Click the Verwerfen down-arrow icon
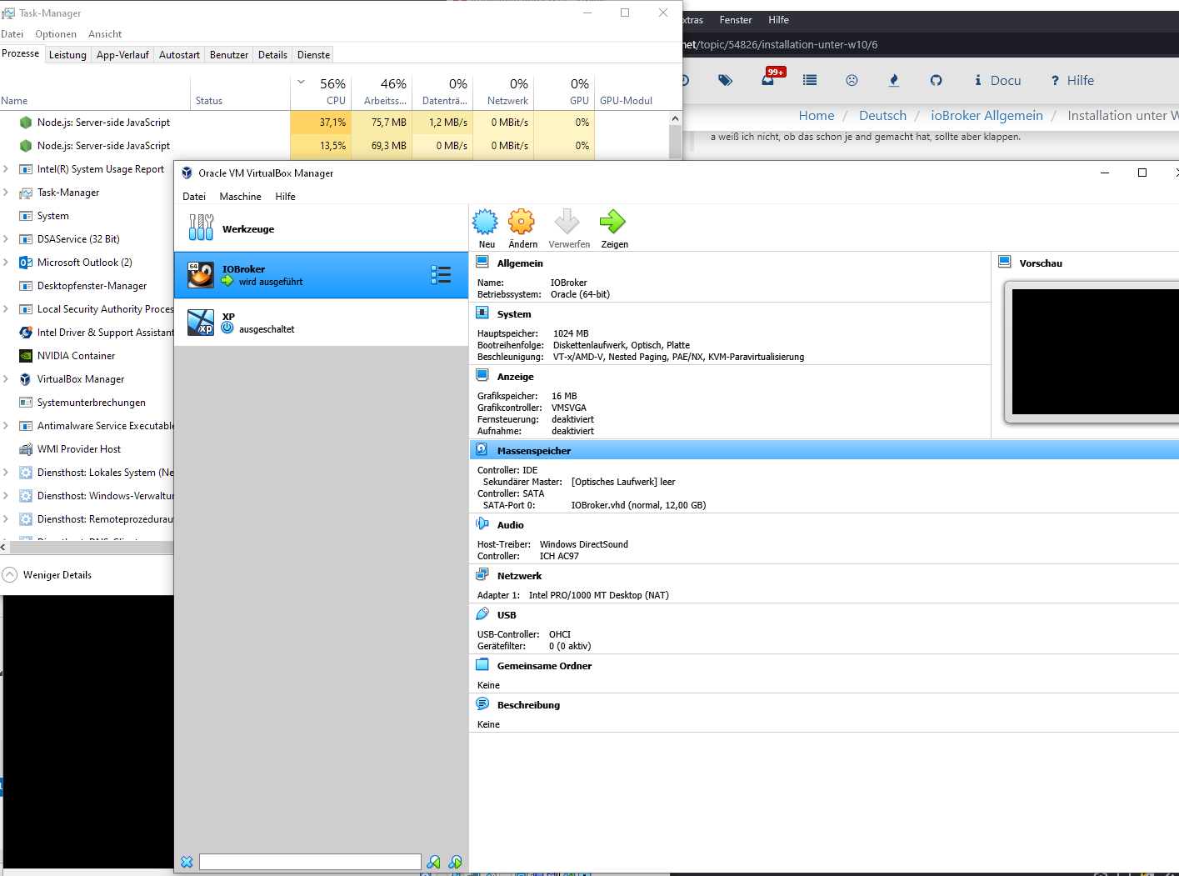Viewport: 1179px width, 876px height. pyautogui.click(x=567, y=222)
